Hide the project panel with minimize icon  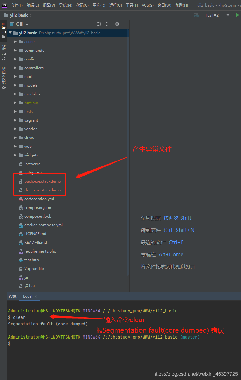click(x=125, y=24)
